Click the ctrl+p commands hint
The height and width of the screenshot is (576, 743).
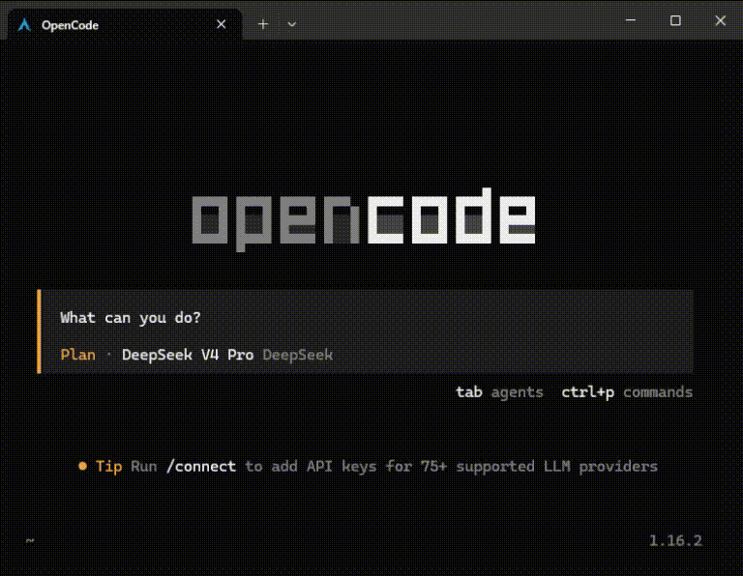pyautogui.click(x=627, y=391)
